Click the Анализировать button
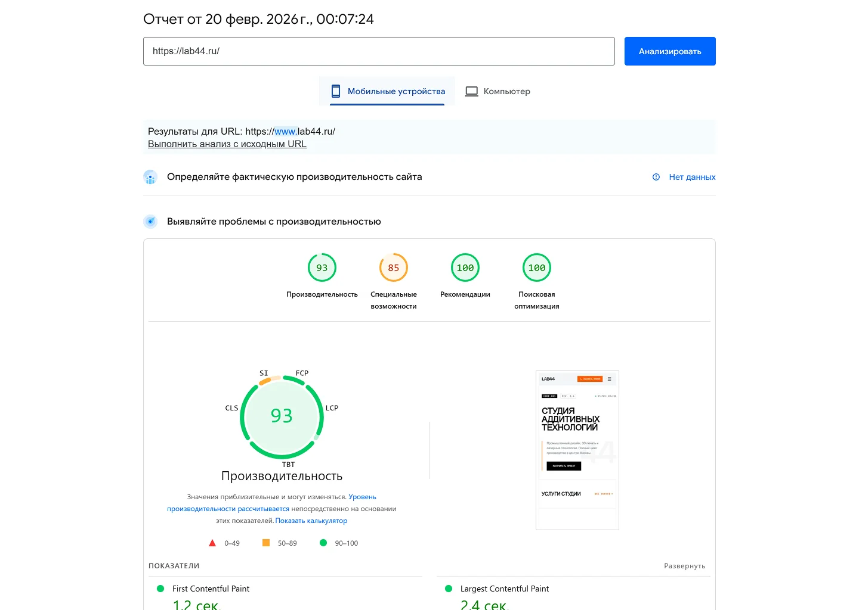Screen dimensions: 859x610 pos(669,51)
